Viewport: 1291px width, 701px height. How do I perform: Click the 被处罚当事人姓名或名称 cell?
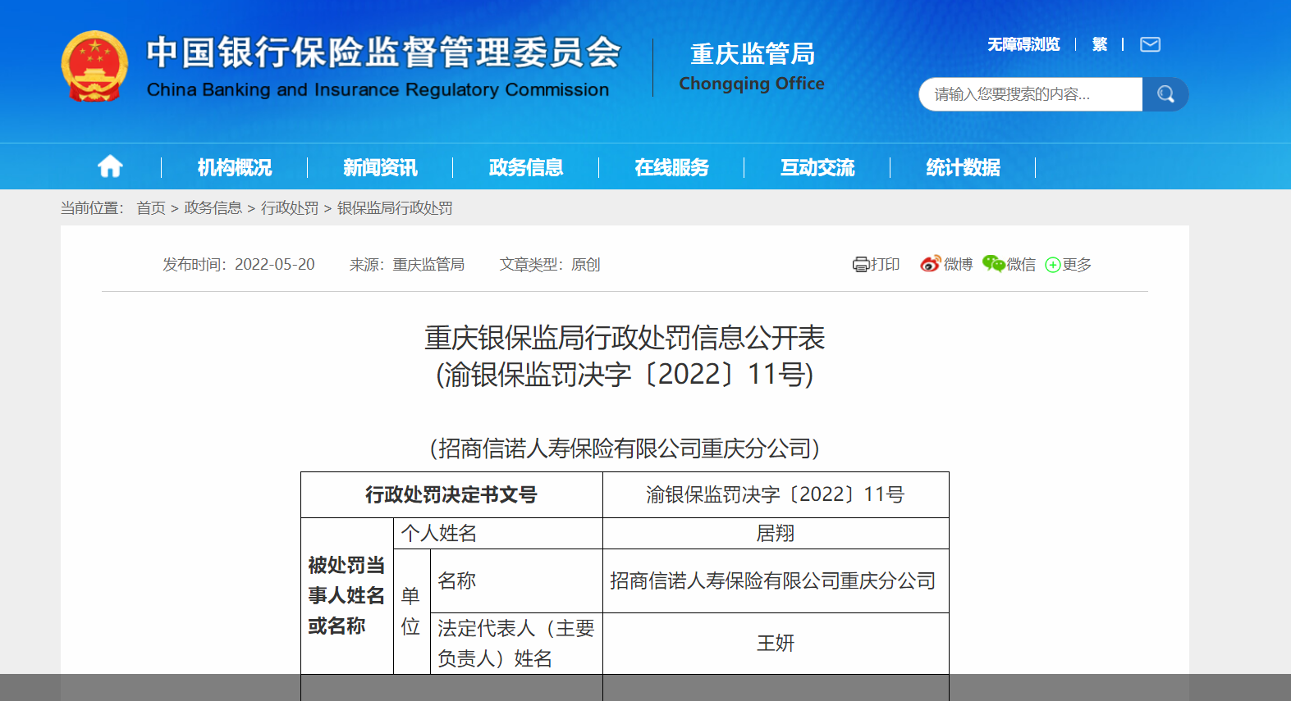(x=347, y=596)
